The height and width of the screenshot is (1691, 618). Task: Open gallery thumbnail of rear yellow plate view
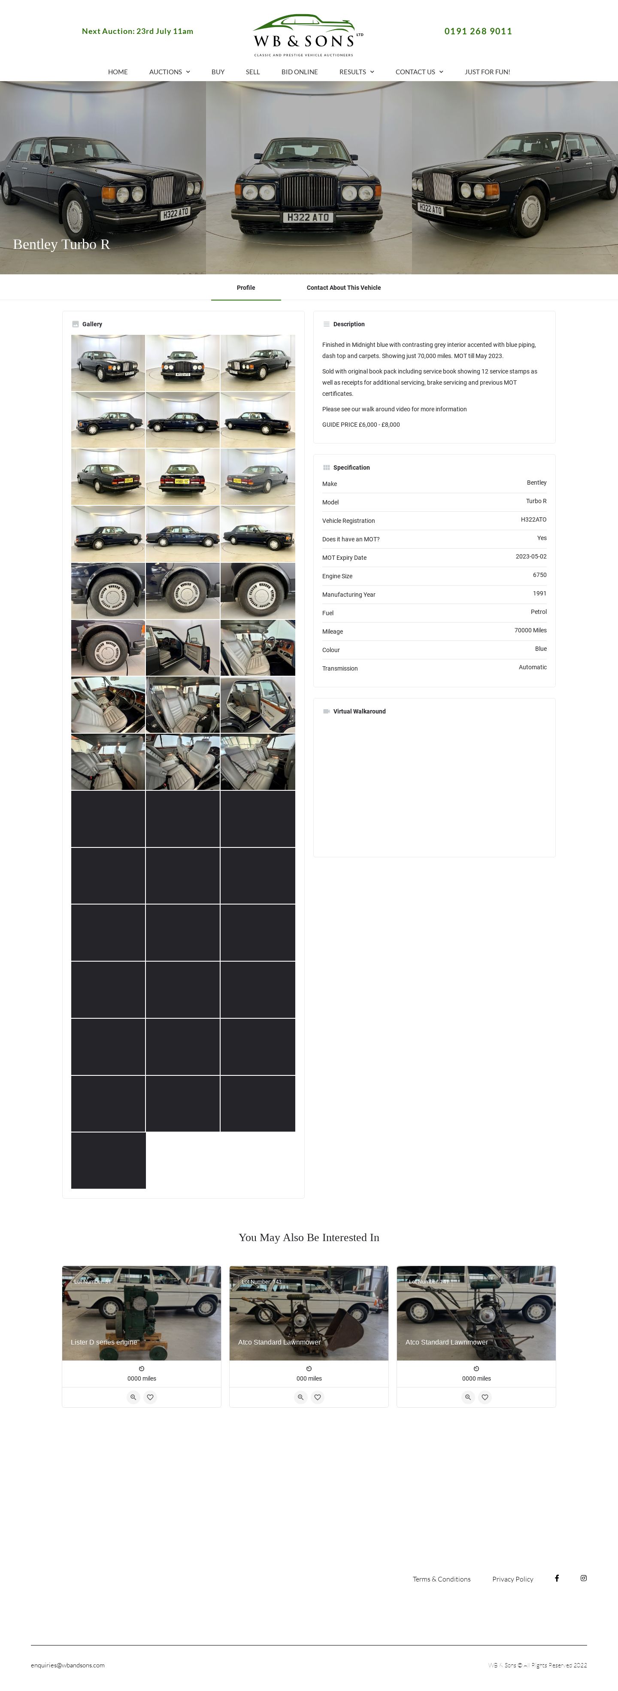coord(183,477)
